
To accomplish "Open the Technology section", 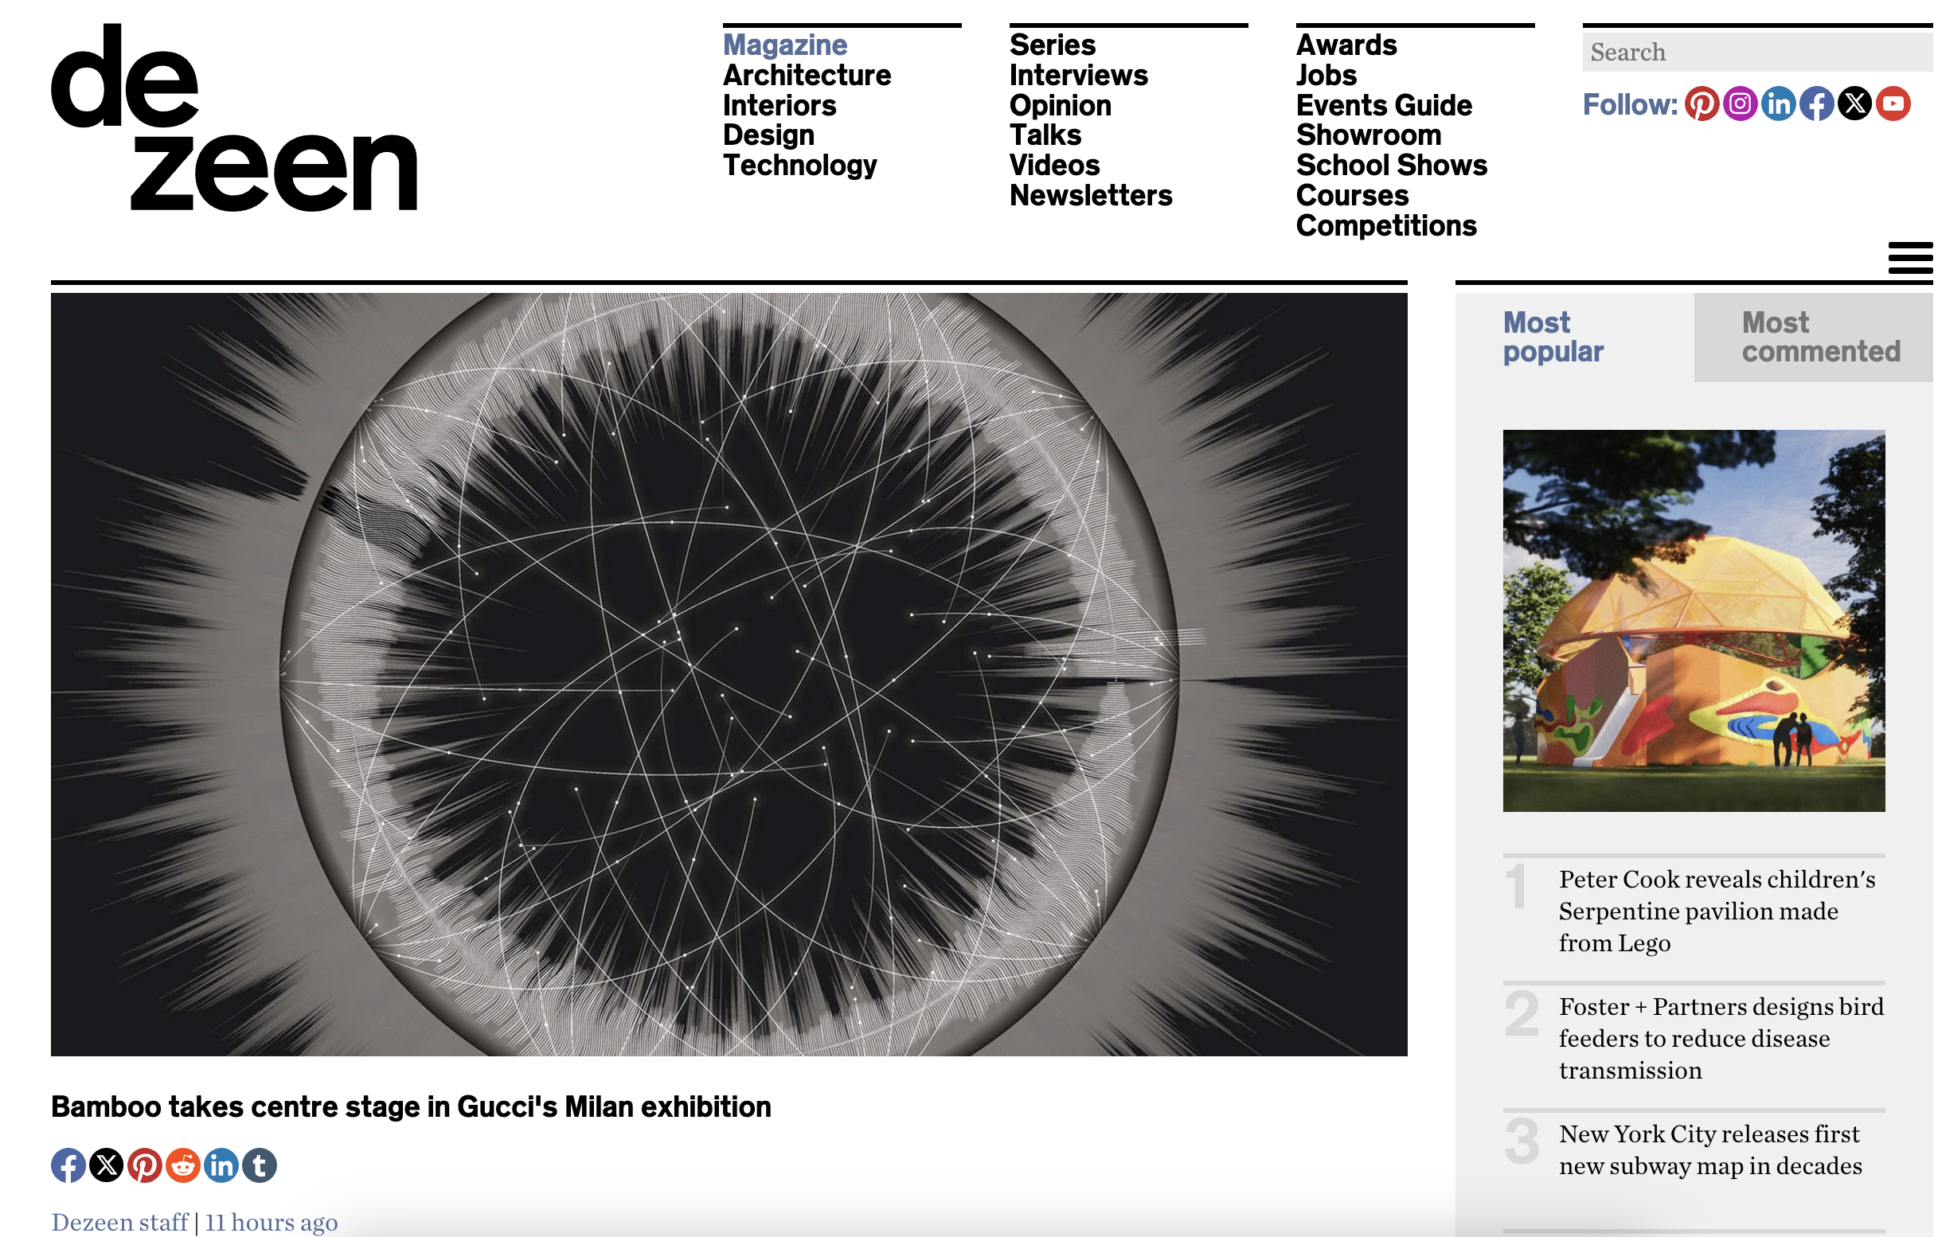I will click(x=799, y=166).
